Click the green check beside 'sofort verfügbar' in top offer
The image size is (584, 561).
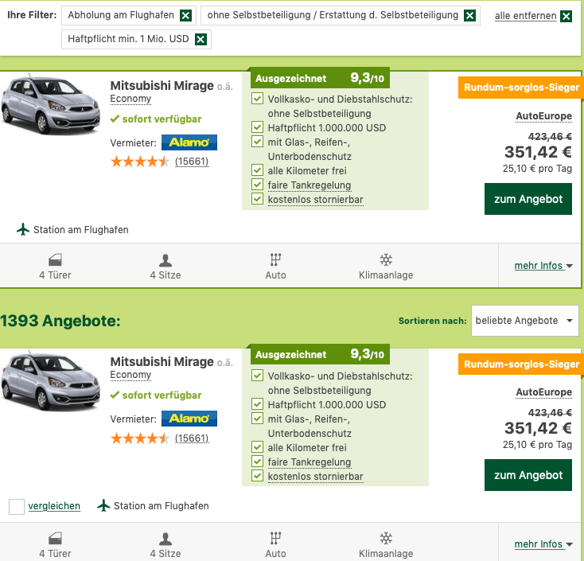(x=115, y=119)
